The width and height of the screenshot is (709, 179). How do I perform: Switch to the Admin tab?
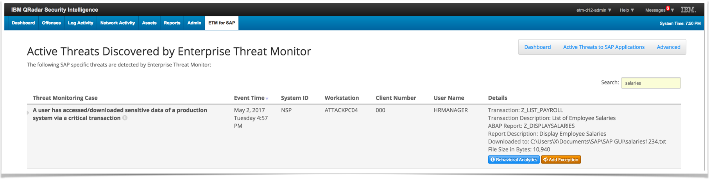(194, 23)
